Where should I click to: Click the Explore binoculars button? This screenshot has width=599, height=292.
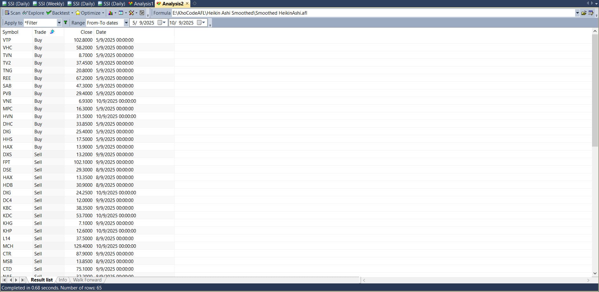click(x=33, y=13)
